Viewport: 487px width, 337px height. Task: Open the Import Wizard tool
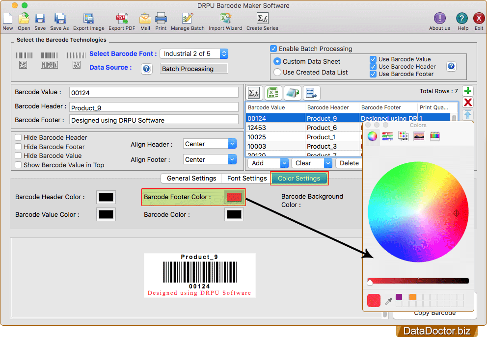point(225,19)
